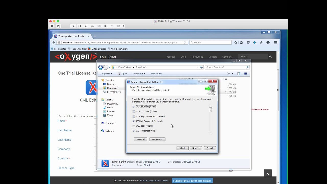Click Next in the setup wizard

tap(196, 148)
